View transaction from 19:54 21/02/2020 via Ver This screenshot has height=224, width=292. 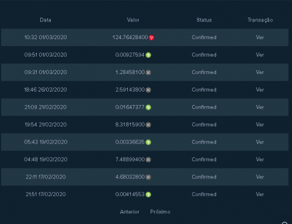[x=260, y=125]
